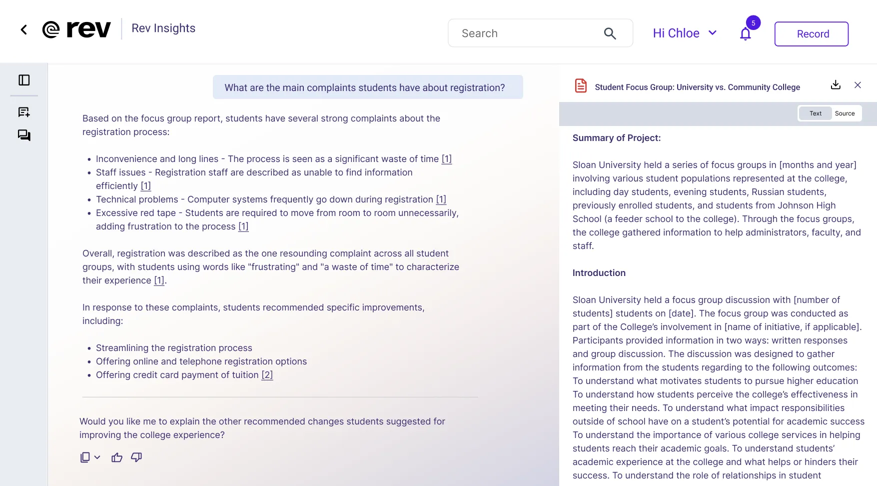The height and width of the screenshot is (486, 877).
Task: Click the 'Summary of Project:' heading
Action: tap(617, 138)
